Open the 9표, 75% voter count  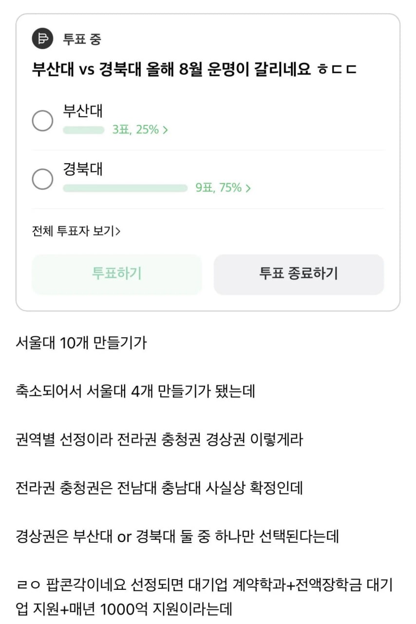coord(219,188)
